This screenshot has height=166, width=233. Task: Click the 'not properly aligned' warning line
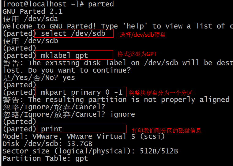pos(116,100)
